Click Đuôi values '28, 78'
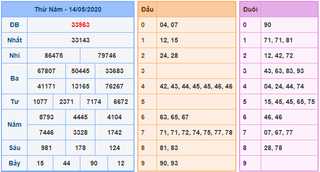 click(x=273, y=148)
